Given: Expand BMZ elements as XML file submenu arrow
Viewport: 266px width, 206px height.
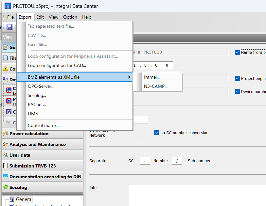Looking at the screenshot, I should (x=130, y=77).
